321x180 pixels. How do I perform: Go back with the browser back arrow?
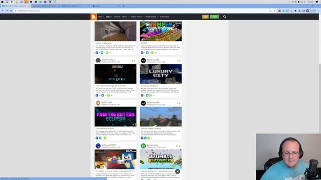coord(3,10)
